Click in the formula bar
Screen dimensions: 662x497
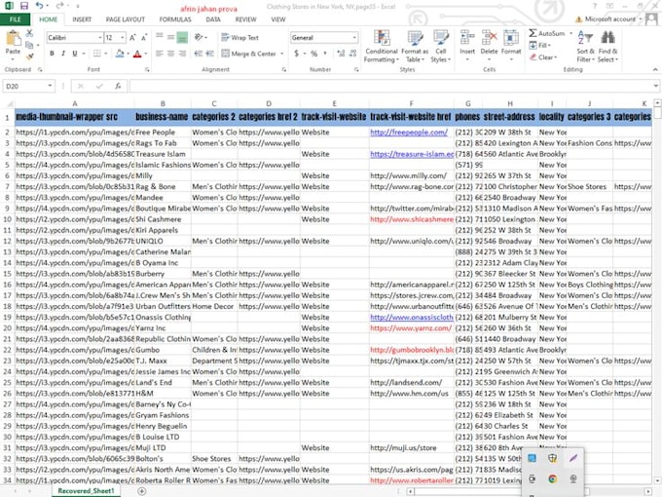point(392,86)
